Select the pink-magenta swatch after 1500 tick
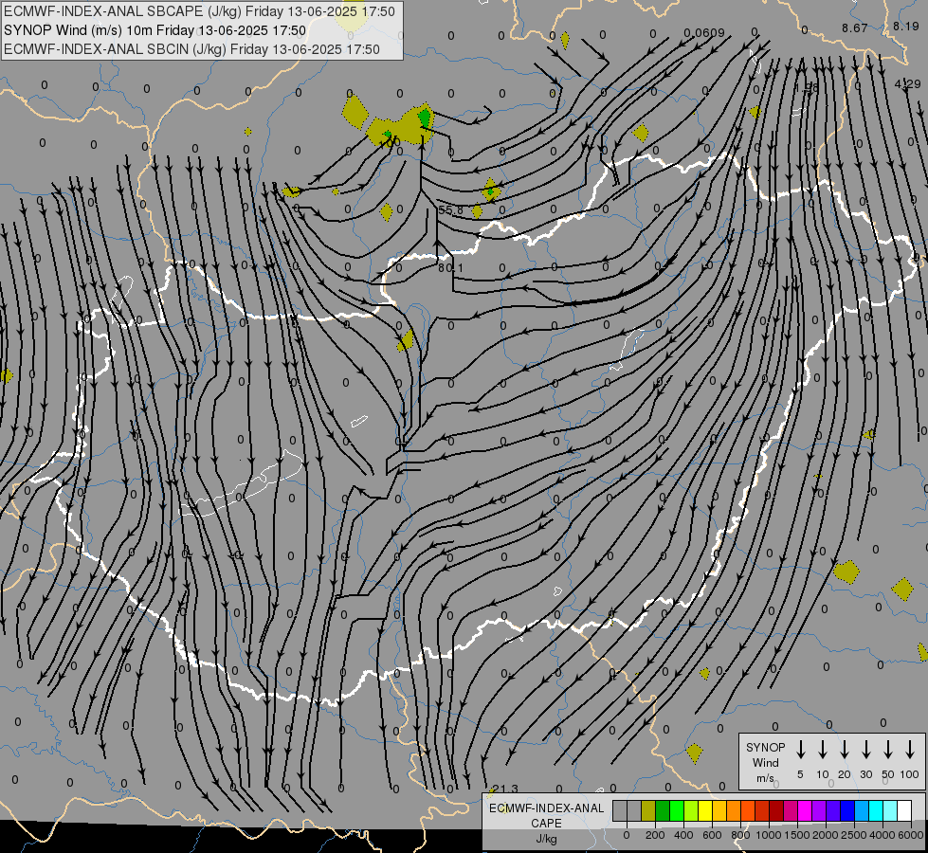 click(x=792, y=811)
